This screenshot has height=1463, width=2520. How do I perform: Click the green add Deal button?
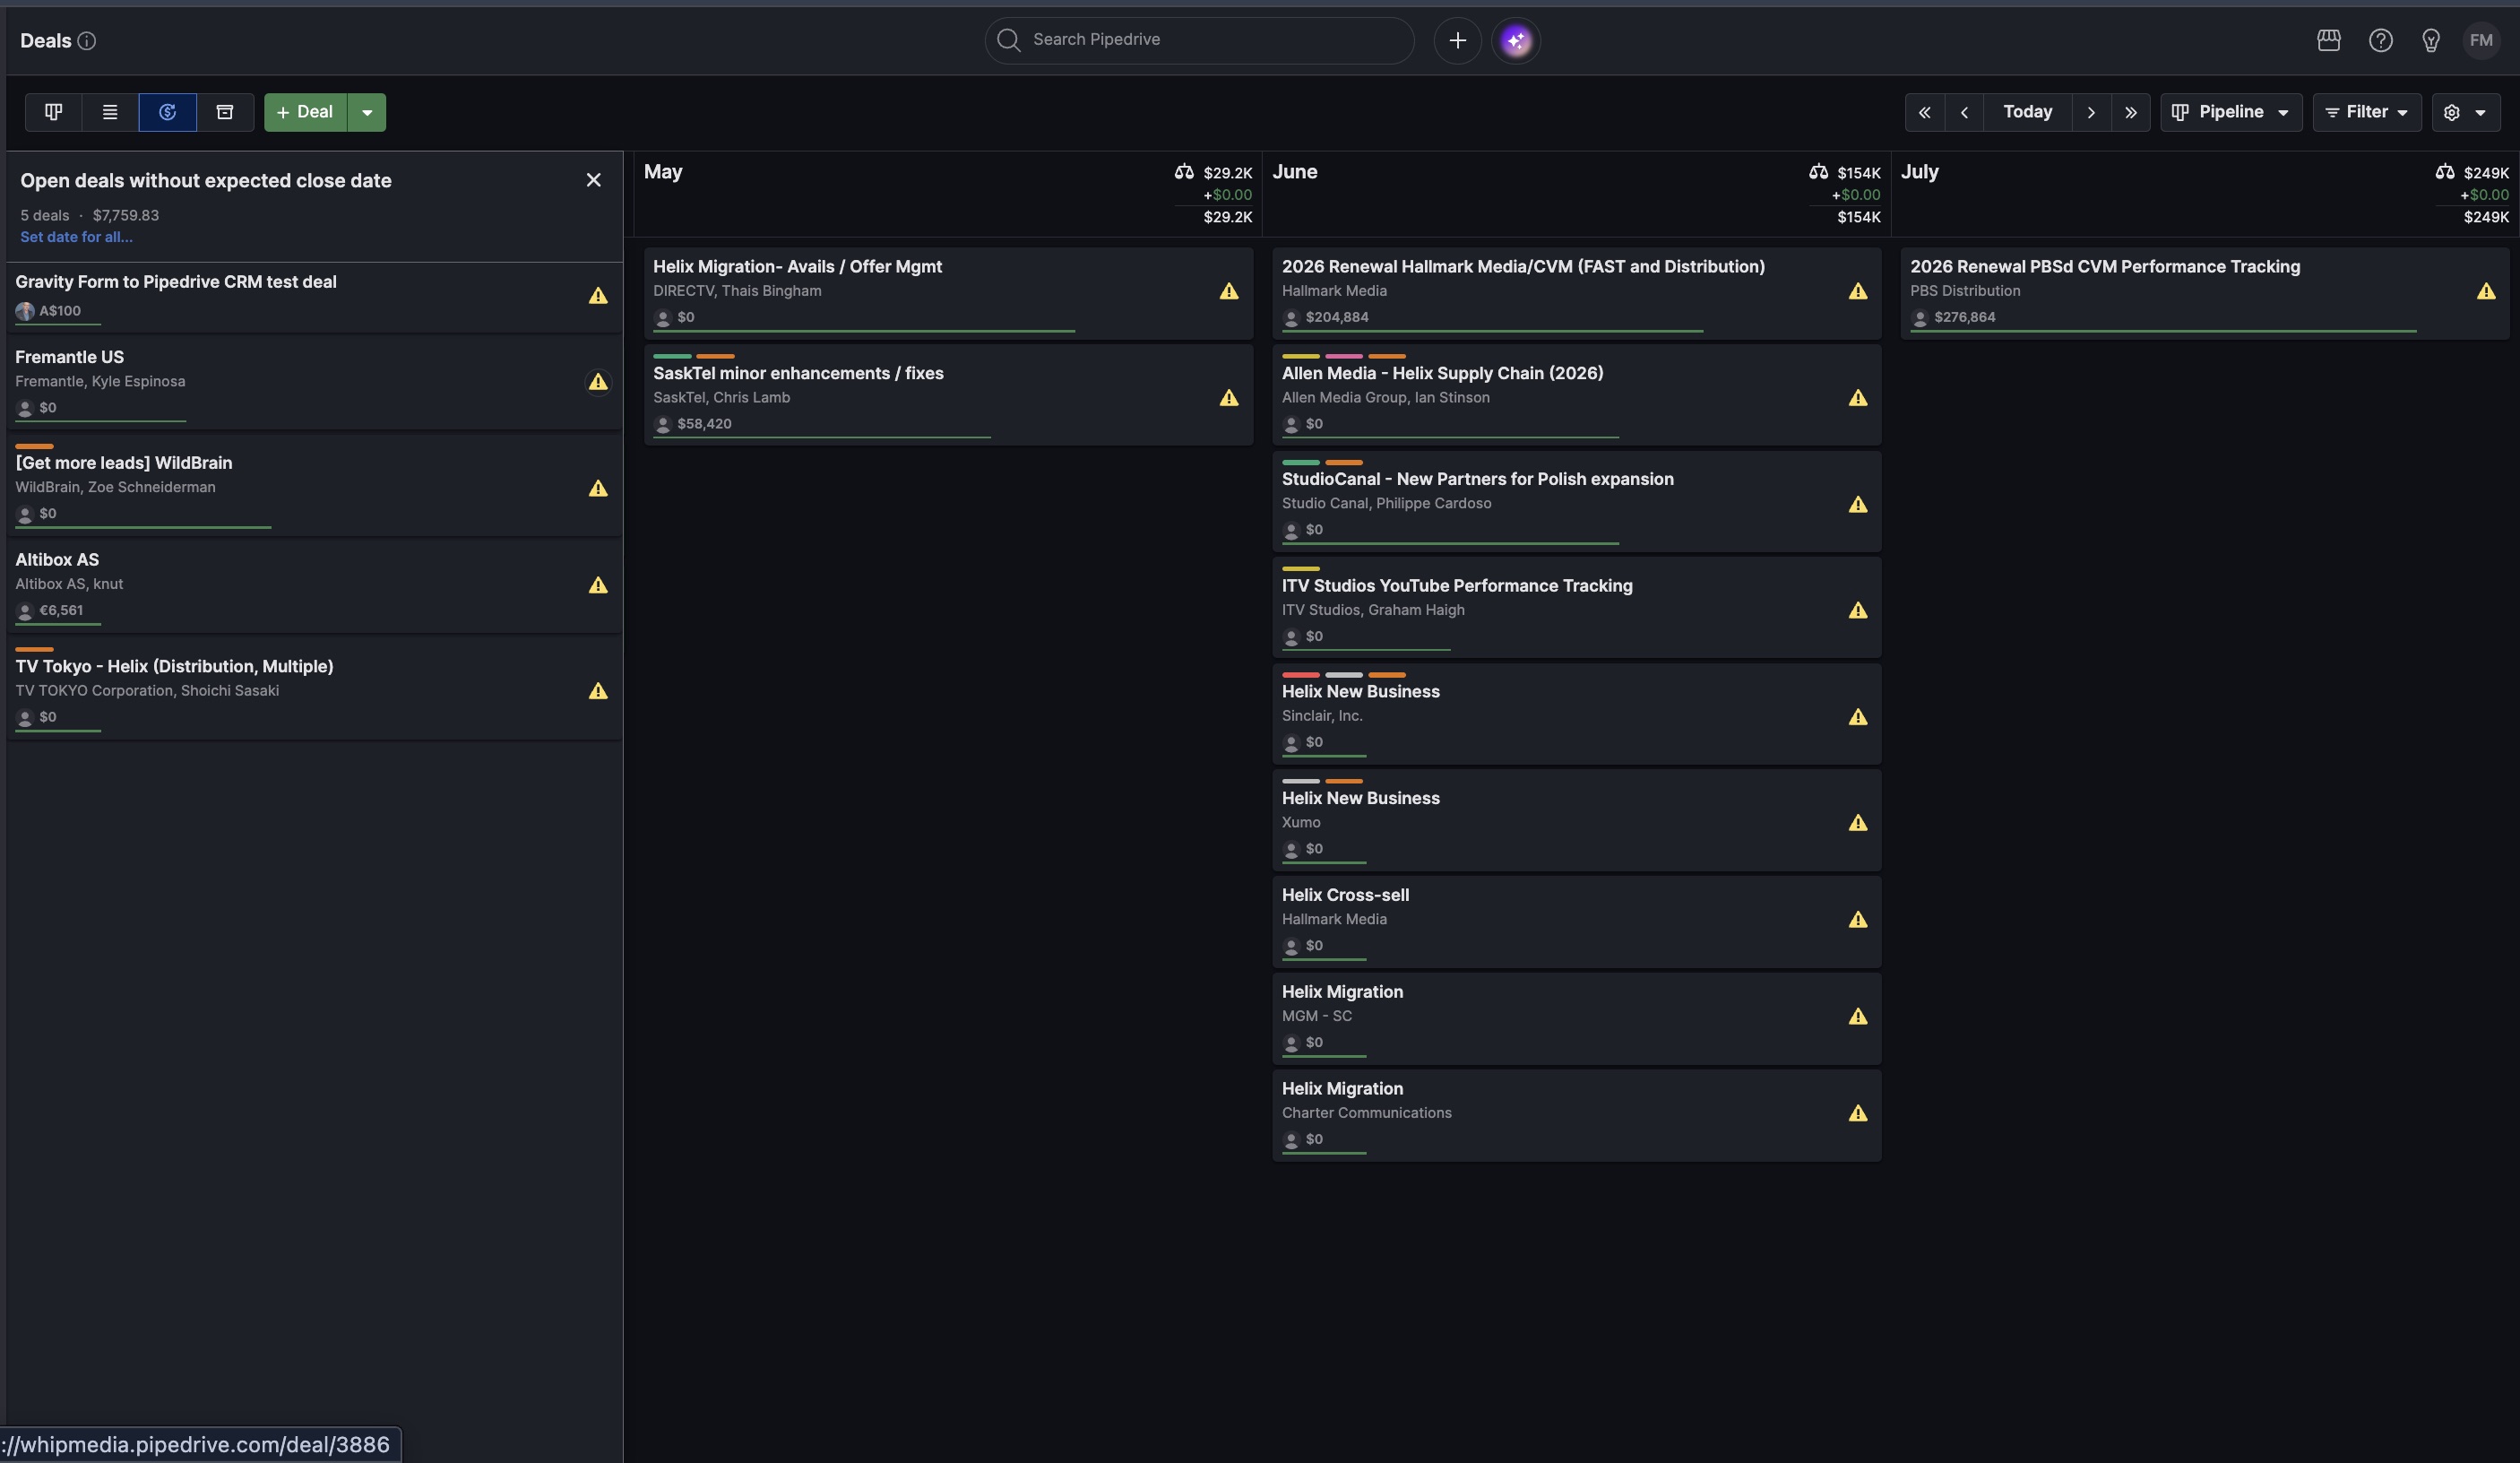point(305,112)
